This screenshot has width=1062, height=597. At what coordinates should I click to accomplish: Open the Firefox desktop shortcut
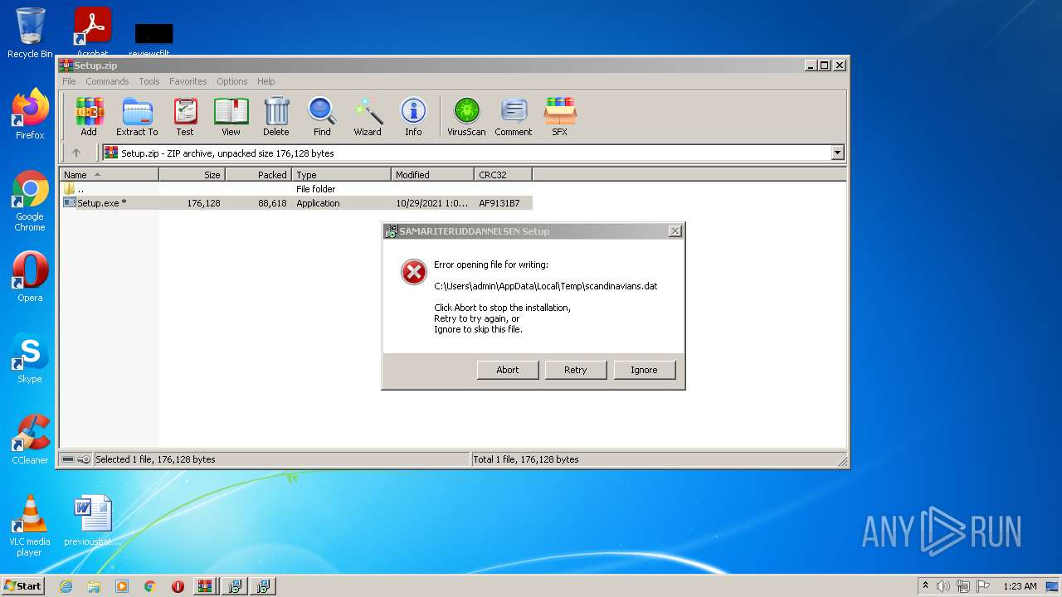tap(30, 114)
